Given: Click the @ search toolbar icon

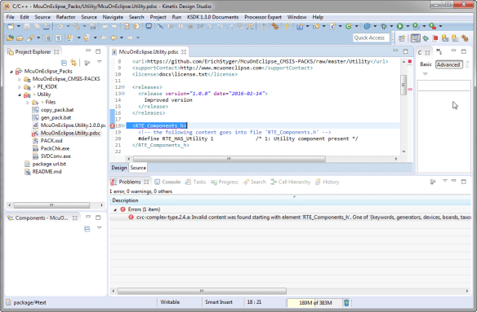Looking at the screenshot, I should click(x=368, y=26).
